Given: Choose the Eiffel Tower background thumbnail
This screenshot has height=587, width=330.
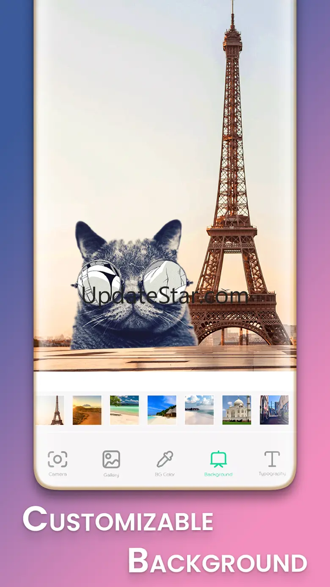Looking at the screenshot, I should tap(50, 410).
